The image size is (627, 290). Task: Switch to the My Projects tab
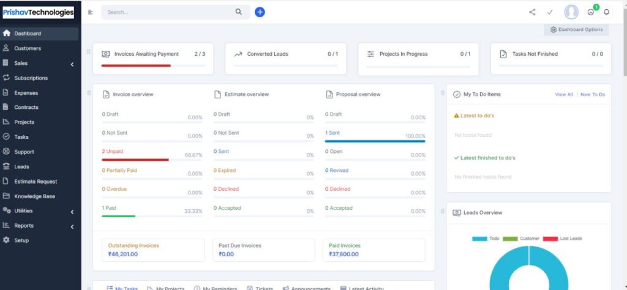click(x=166, y=288)
